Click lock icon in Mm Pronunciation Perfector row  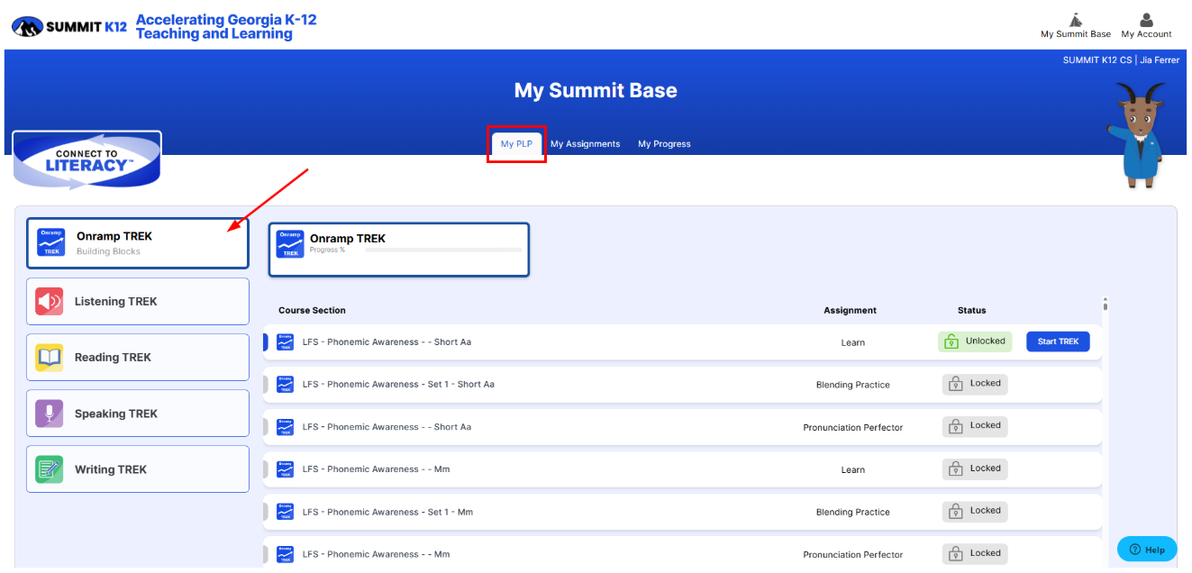click(956, 553)
